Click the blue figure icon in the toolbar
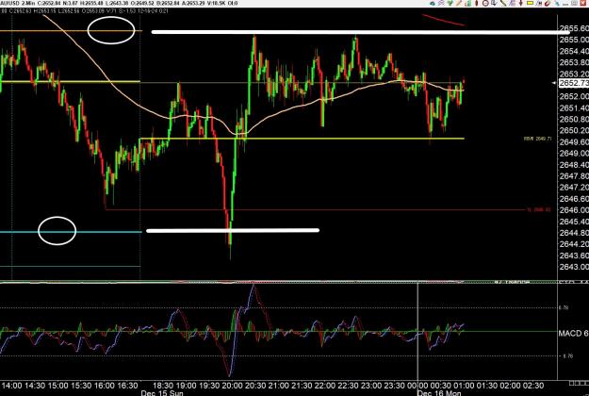This screenshot has height=396, width=589. click(x=557, y=3)
